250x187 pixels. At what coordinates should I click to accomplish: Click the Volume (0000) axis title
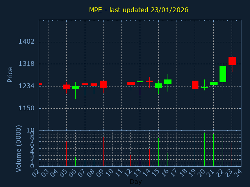point(18,148)
